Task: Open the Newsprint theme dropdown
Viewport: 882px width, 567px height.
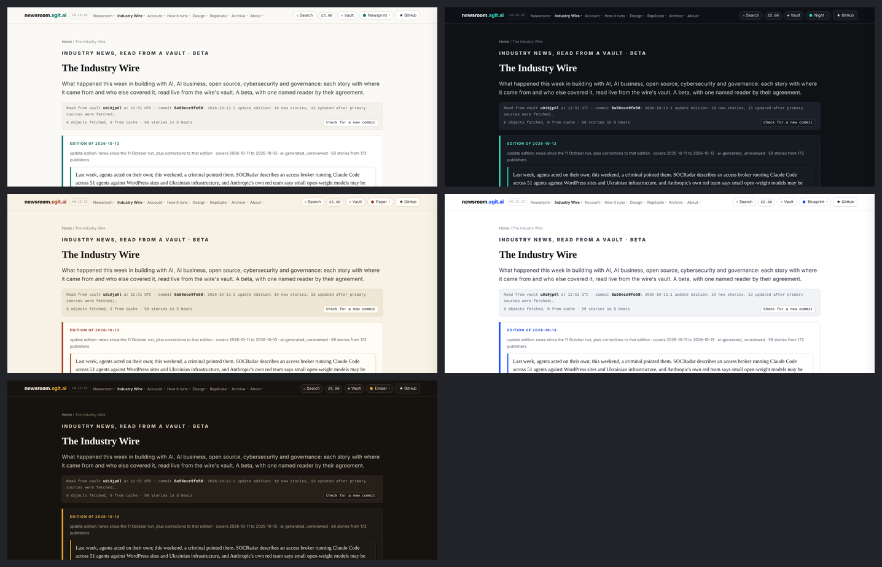Action: [377, 15]
